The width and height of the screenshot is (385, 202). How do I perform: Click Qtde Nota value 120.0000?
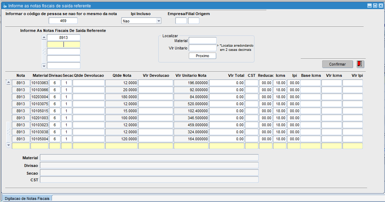pyautogui.click(x=121, y=139)
